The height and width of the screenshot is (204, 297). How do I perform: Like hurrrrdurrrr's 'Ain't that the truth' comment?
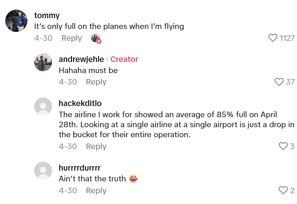(x=283, y=190)
